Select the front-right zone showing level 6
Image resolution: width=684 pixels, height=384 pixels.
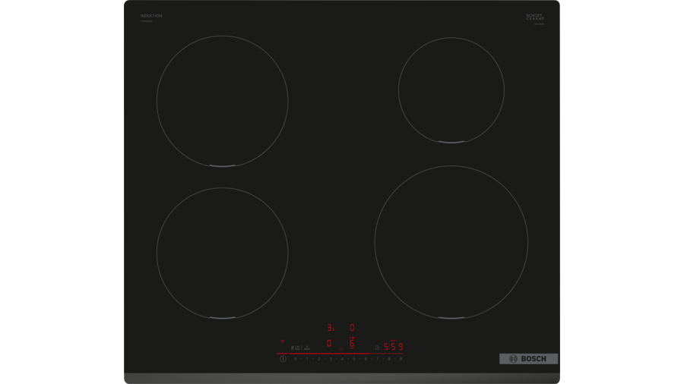(x=352, y=344)
